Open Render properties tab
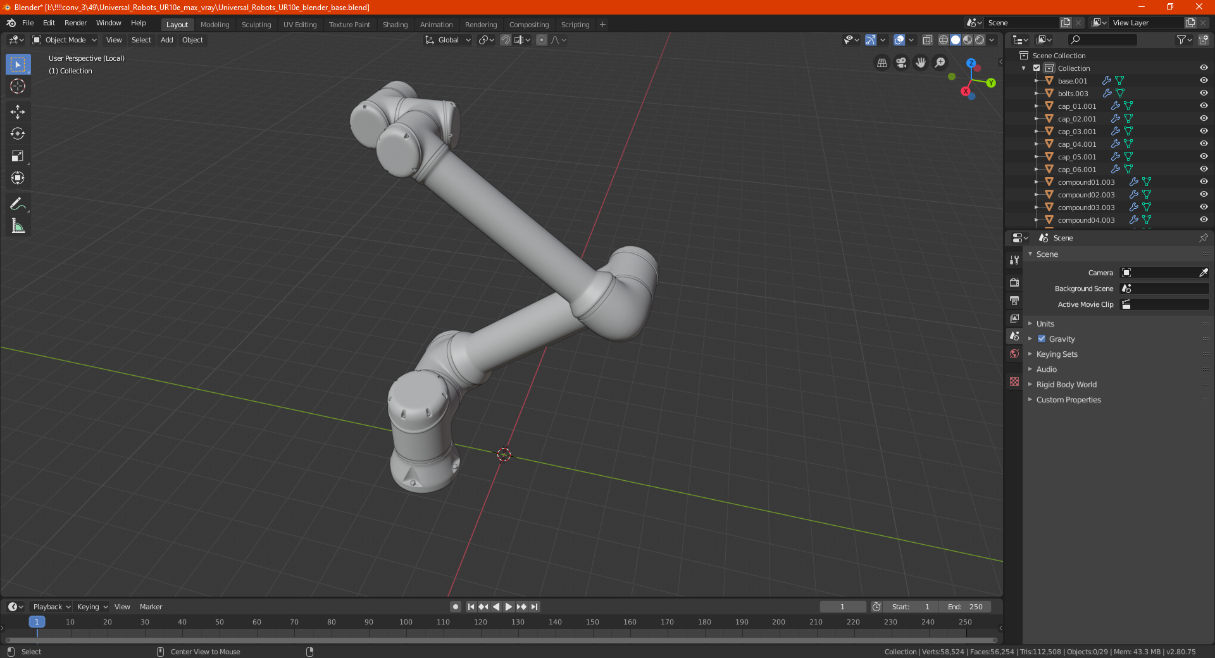The height and width of the screenshot is (658, 1215). (x=1014, y=282)
